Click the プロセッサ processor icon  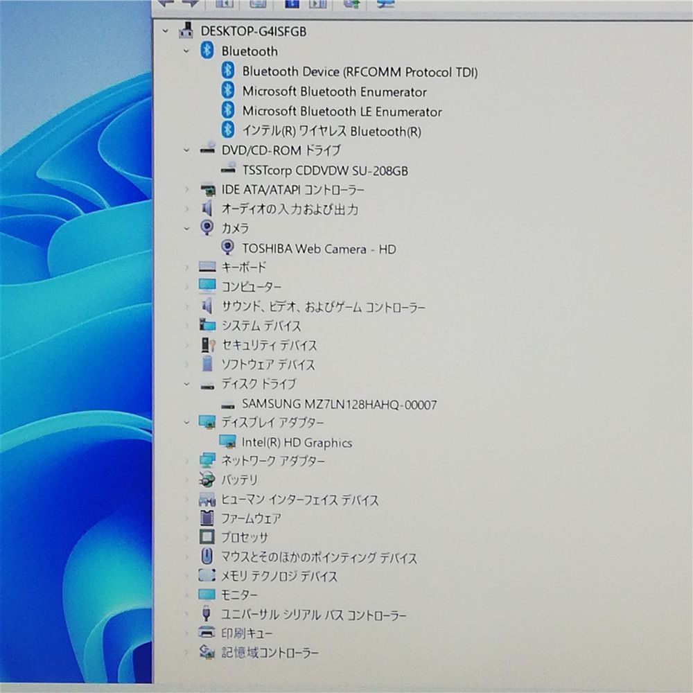(x=207, y=537)
